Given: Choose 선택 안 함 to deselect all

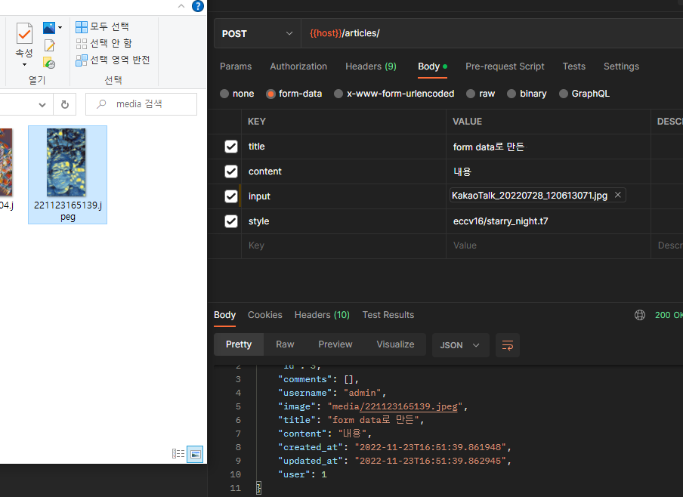Looking at the screenshot, I should coord(104,43).
